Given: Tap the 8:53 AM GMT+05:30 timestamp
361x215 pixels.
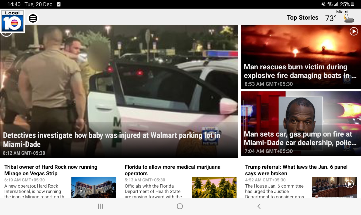Looking at the screenshot, I should [x=269, y=84].
